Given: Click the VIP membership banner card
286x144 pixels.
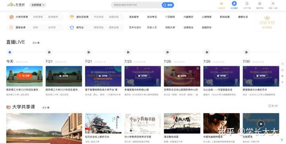Looking at the screenshot, I should [267, 22].
